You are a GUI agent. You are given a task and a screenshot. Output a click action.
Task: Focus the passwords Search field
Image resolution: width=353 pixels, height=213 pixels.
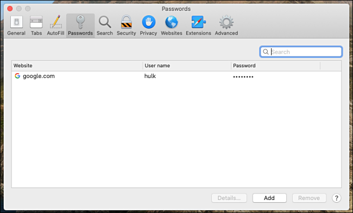[301, 52]
